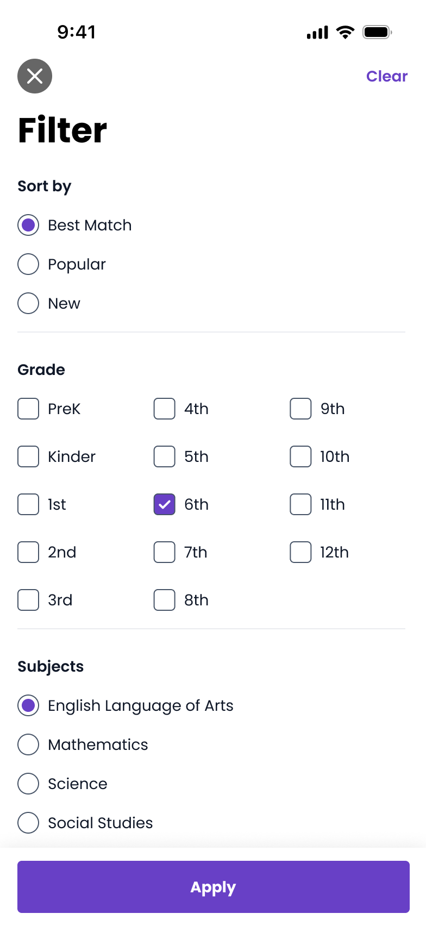The height and width of the screenshot is (926, 426).
Task: Check the PreK grade checkbox
Action: coord(28,409)
